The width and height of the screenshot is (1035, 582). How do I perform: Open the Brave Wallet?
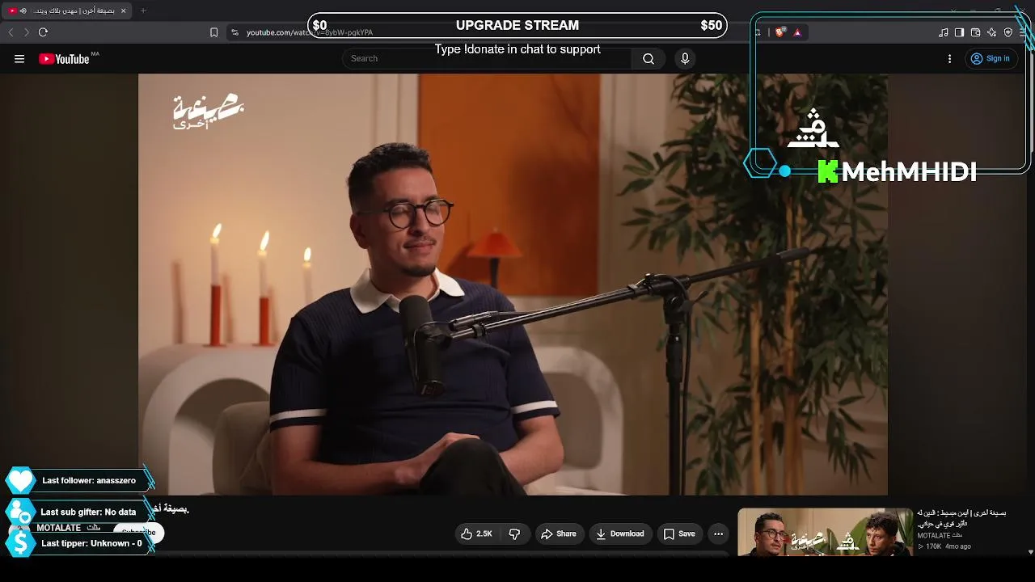975,32
